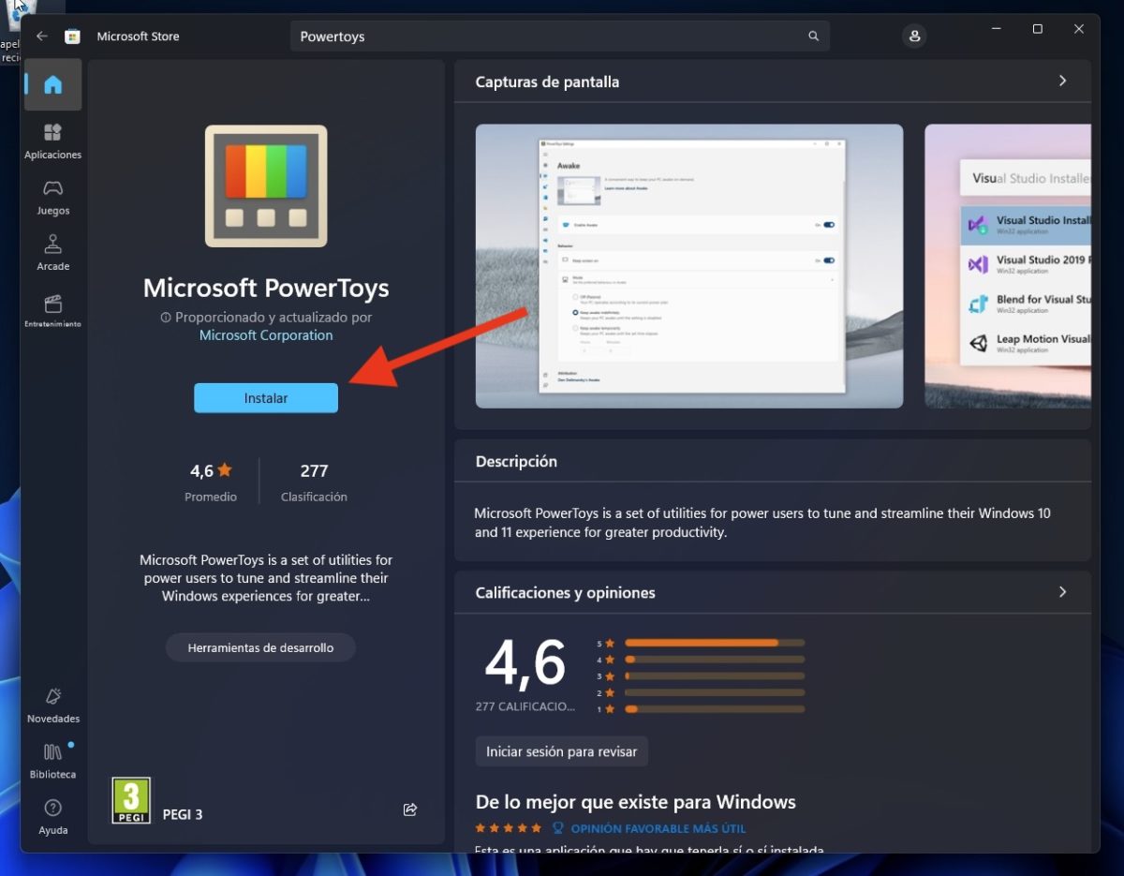Open the Visual Studio Installer screenshot thumbnail

pyautogui.click(x=1008, y=266)
